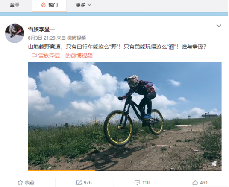Open comments via speech bubble icon
This screenshot has width=229, height=187.
pyautogui.click(x=137, y=183)
